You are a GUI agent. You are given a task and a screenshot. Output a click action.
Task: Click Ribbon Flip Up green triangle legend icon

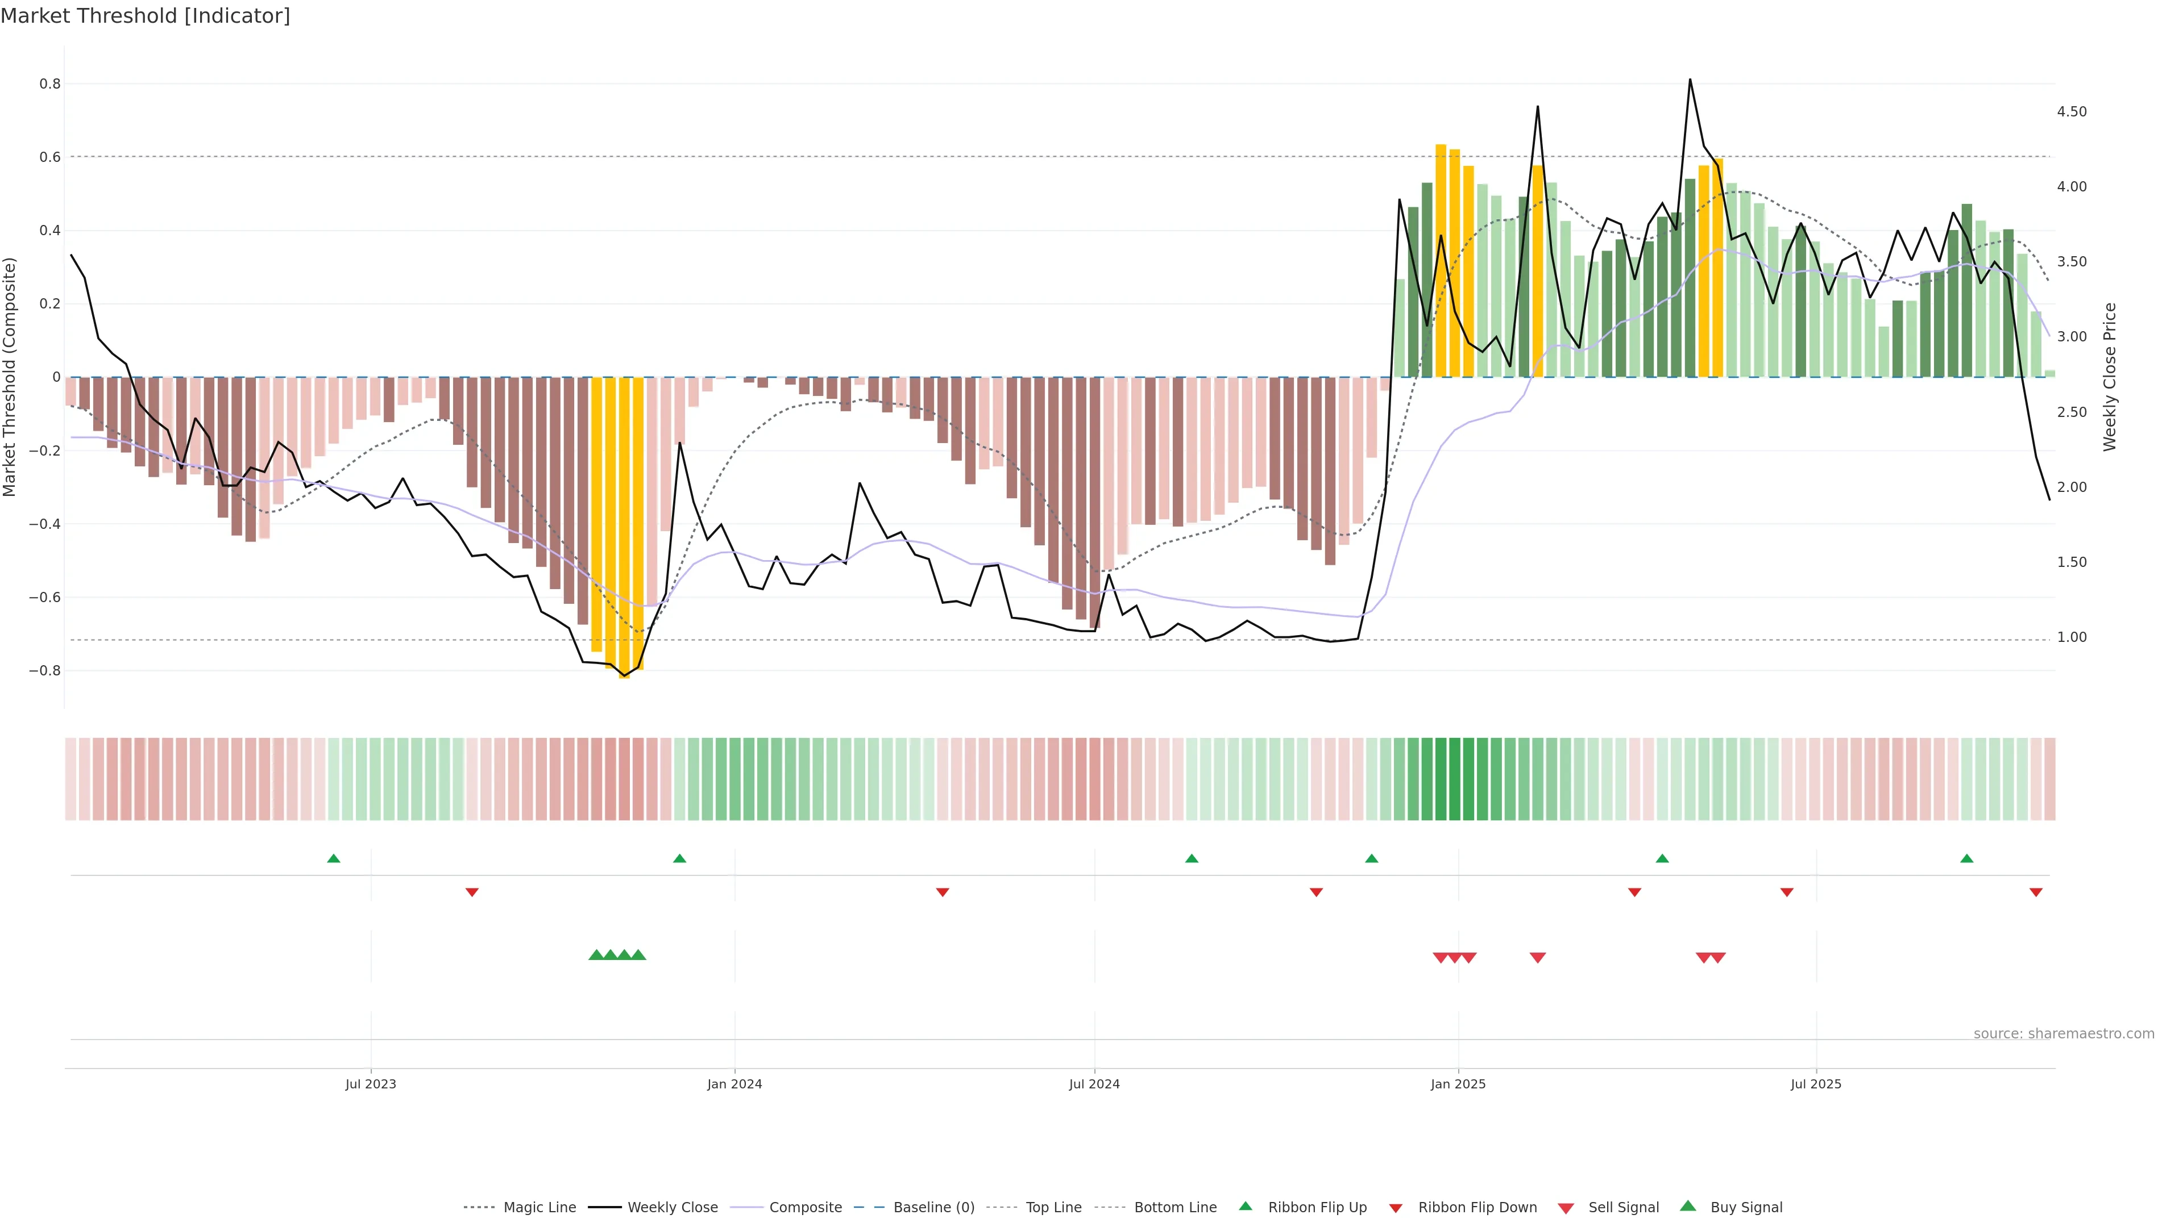click(x=1245, y=1206)
